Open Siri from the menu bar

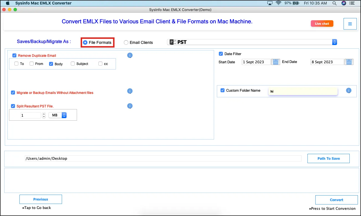pyautogui.click(x=344, y=3)
